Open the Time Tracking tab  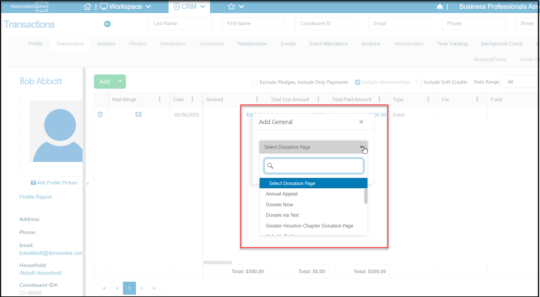point(452,44)
